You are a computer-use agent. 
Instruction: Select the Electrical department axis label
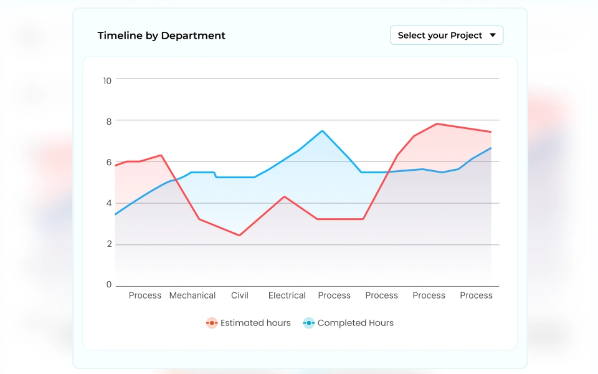287,295
